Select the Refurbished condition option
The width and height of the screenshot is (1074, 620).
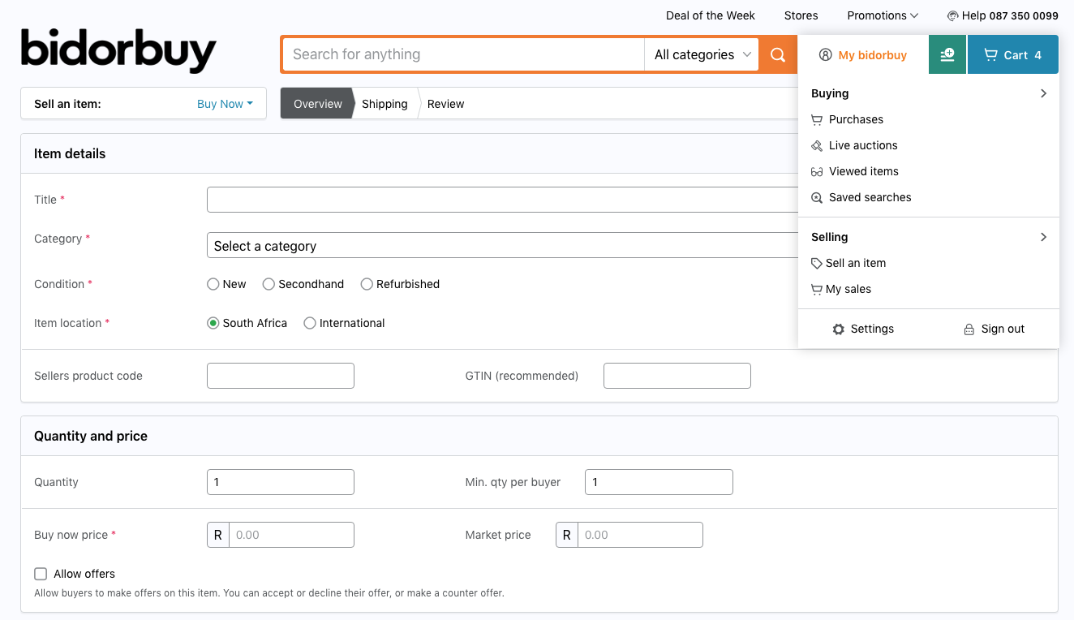(x=367, y=284)
